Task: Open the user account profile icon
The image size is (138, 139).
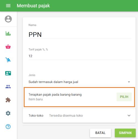Action: tap(8, 19)
